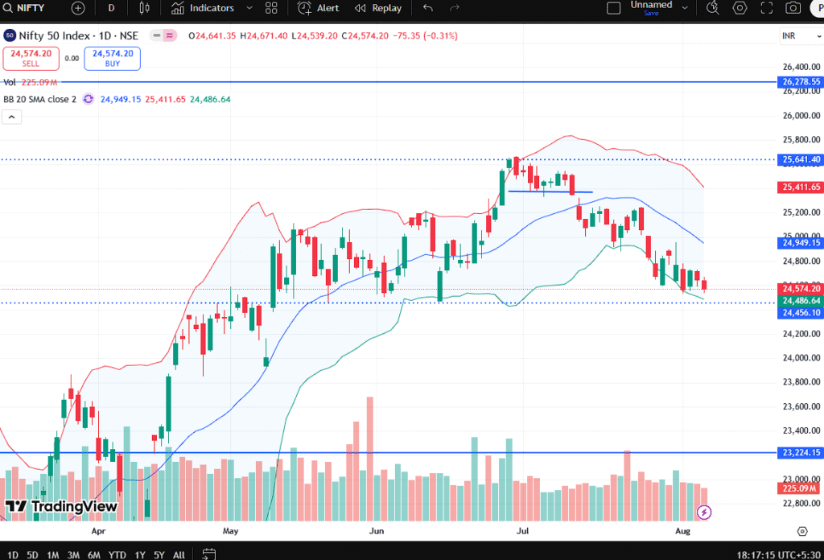
Task: Switch to the 6M time range
Action: pyautogui.click(x=94, y=554)
